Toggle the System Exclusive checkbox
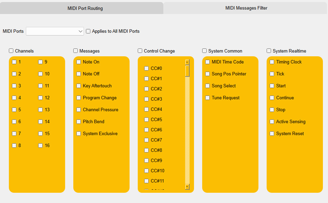The image size is (328, 203). point(79,133)
